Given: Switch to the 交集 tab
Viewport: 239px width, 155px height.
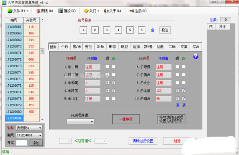Looking at the screenshot, I should pos(184,46).
